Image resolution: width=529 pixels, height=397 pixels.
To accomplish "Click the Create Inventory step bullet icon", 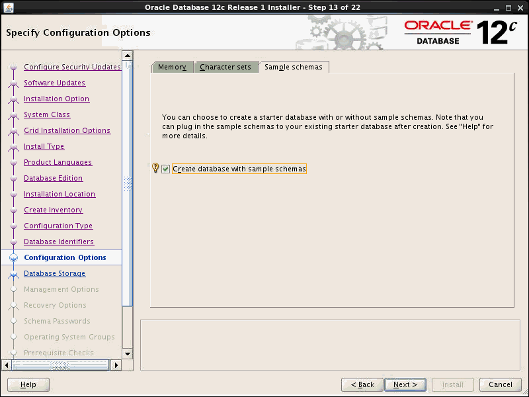I will click(14, 210).
